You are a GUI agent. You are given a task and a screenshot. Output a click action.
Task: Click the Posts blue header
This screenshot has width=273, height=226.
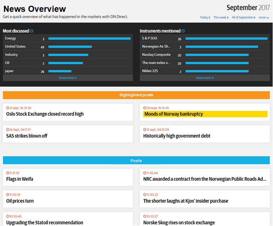(136, 160)
